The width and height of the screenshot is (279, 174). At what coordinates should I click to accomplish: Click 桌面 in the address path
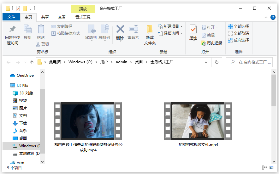[139, 62]
